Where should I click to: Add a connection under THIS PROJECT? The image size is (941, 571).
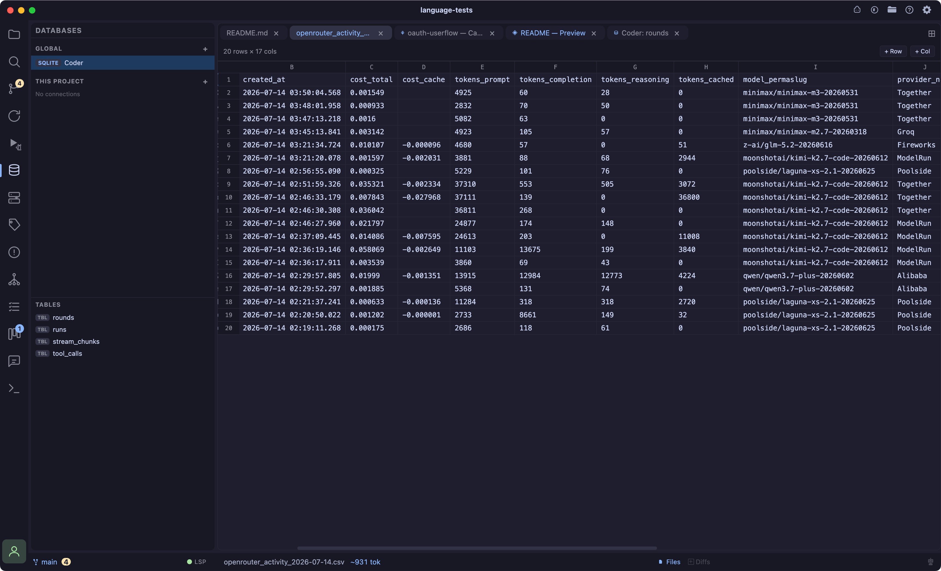pyautogui.click(x=206, y=82)
